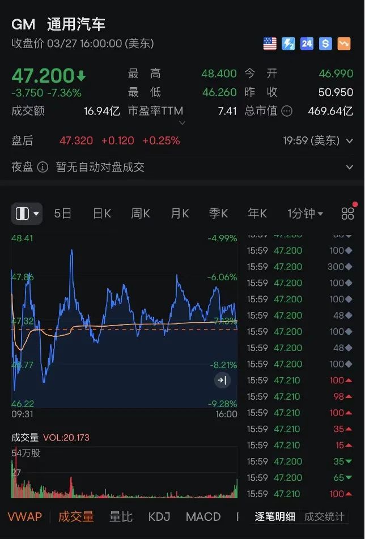
Task: Expand the 市盈率TTM chevron
Action: pos(182,123)
